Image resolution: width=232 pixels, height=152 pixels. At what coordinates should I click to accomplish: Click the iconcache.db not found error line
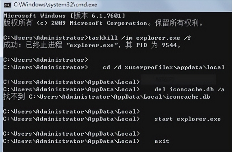pos(107,97)
